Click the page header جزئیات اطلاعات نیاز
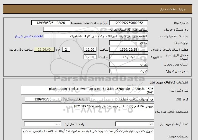The width and height of the screenshot is (198, 140). point(173,9)
